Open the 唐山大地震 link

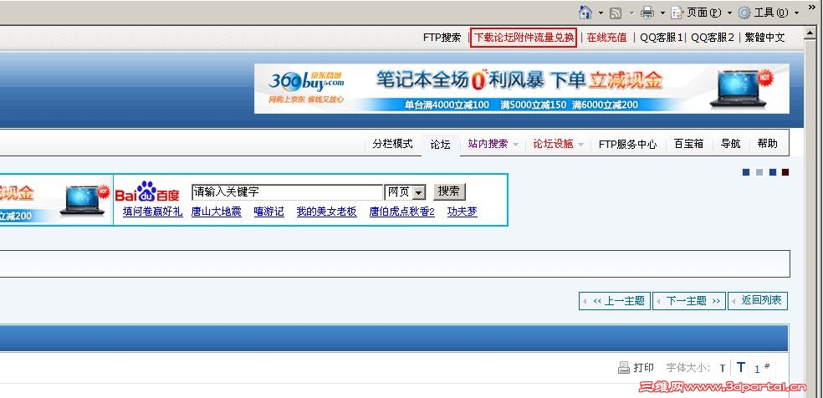217,212
